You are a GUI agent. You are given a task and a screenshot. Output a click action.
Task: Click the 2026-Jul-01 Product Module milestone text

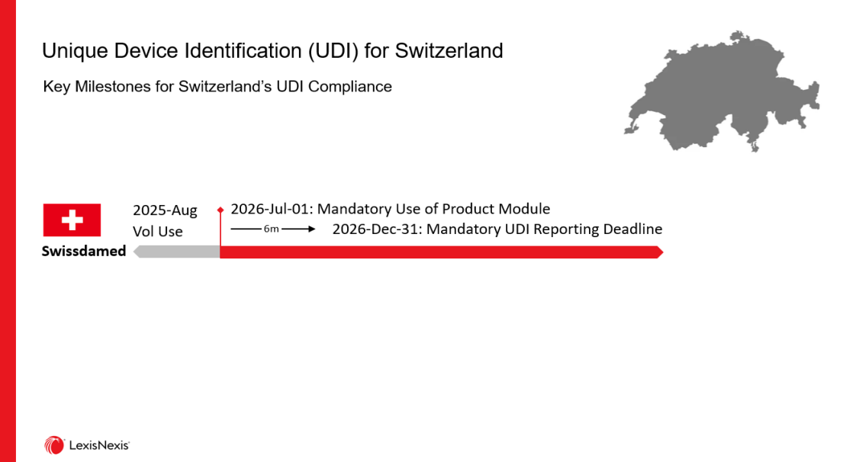[x=390, y=209]
